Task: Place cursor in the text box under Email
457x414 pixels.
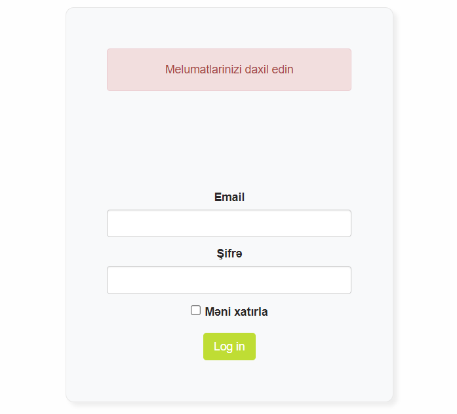Action: [229, 223]
